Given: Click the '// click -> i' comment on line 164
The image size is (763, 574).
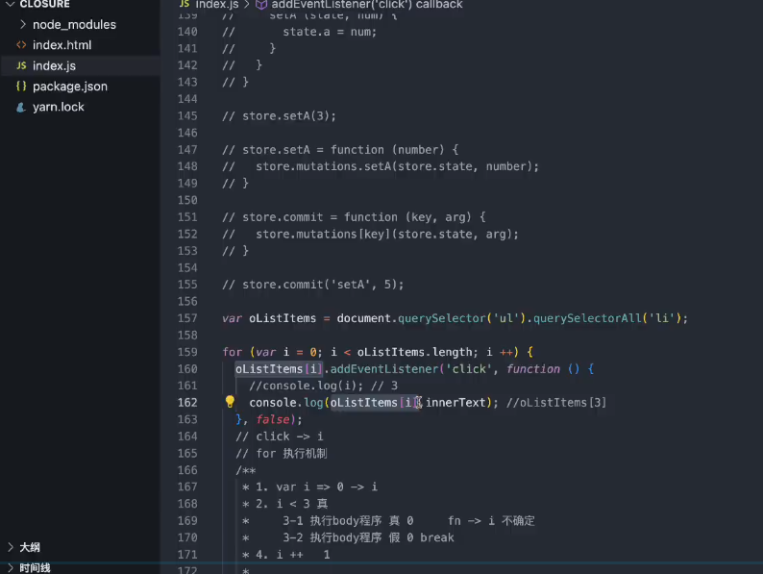Looking at the screenshot, I should 280,437.
